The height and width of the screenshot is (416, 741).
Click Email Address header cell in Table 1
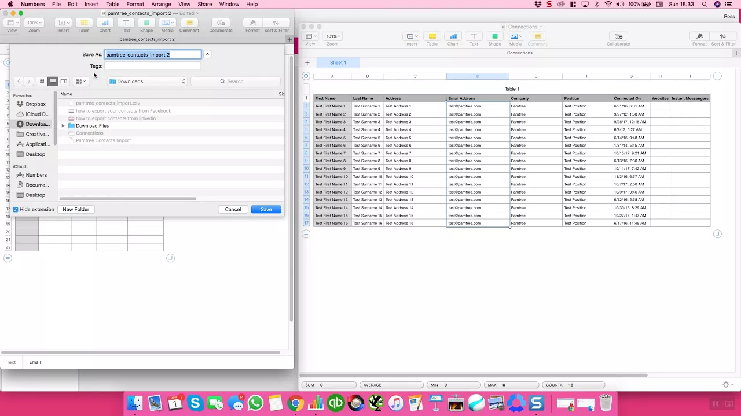[478, 98]
